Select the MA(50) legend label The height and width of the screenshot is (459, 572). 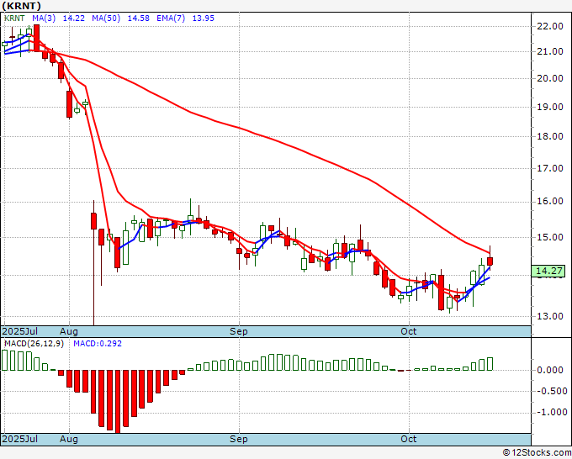106,18
